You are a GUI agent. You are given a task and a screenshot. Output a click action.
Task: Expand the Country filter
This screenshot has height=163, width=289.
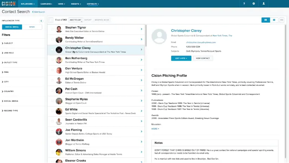pyautogui.click(x=8, y=91)
